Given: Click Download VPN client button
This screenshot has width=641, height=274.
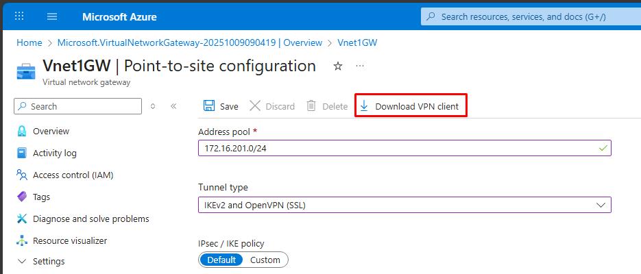Looking at the screenshot, I should pyautogui.click(x=410, y=106).
